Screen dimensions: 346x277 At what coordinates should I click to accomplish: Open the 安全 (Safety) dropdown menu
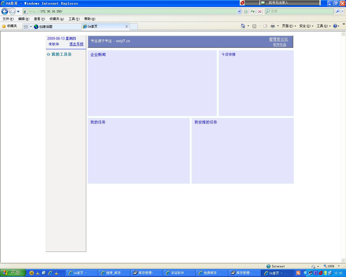[x=306, y=26]
